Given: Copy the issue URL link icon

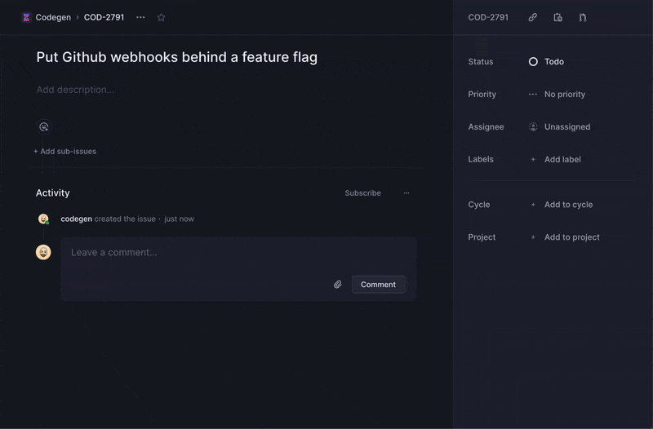Looking at the screenshot, I should pos(533,17).
